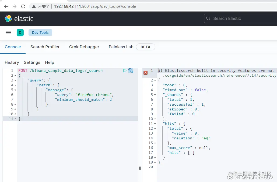The image size is (277, 182).
Task: Open the console Settings
Action: 32,62
